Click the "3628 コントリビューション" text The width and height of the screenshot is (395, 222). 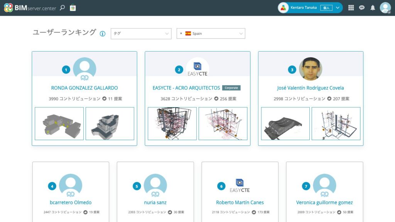coord(186,99)
